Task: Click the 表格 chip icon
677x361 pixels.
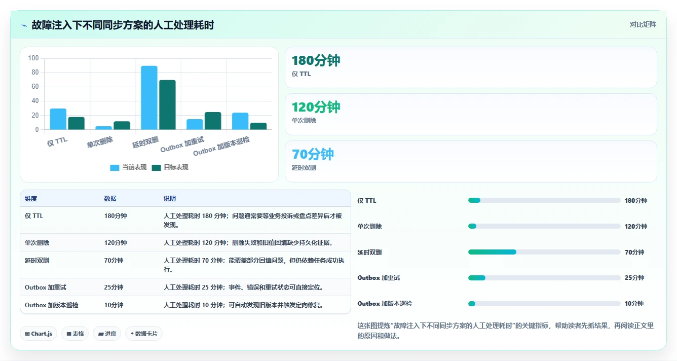Action: click(68, 334)
